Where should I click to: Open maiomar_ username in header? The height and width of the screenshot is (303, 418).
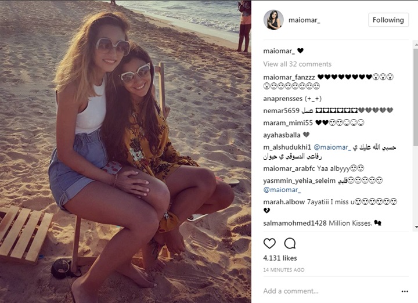[x=304, y=20]
